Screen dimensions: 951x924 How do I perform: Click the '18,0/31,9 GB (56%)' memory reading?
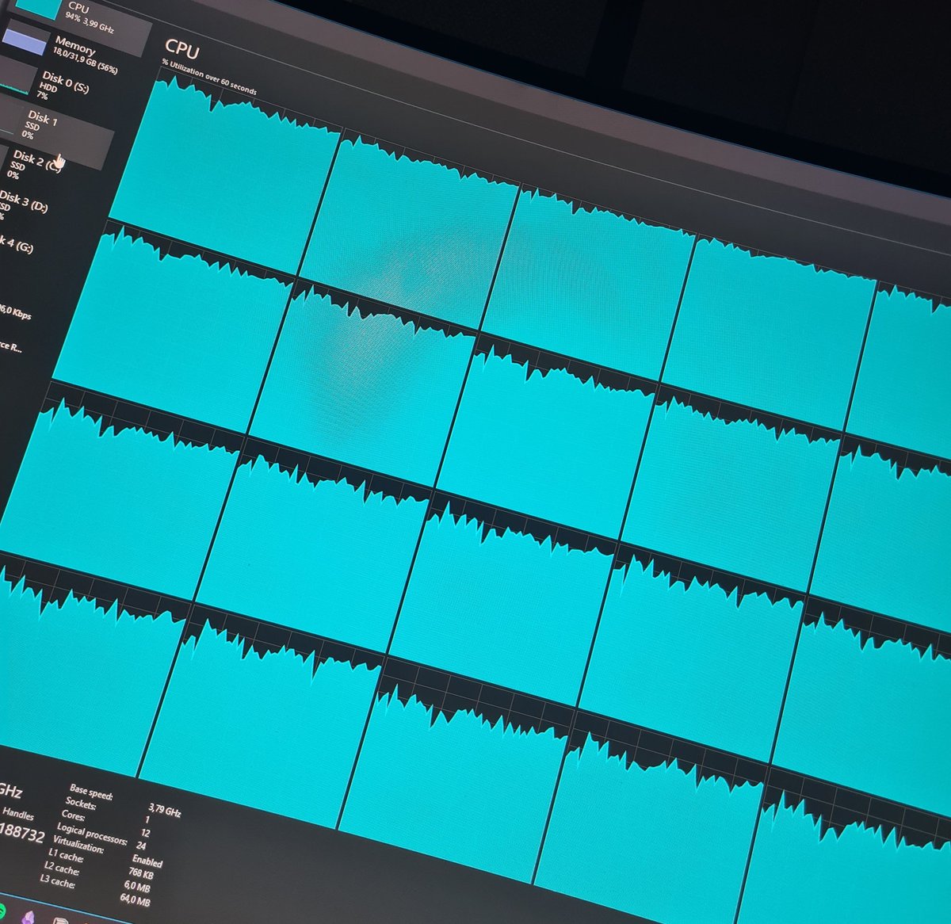84,61
